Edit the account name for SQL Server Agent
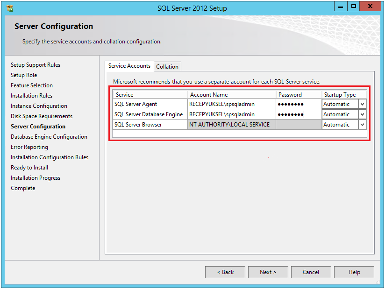 232,104
